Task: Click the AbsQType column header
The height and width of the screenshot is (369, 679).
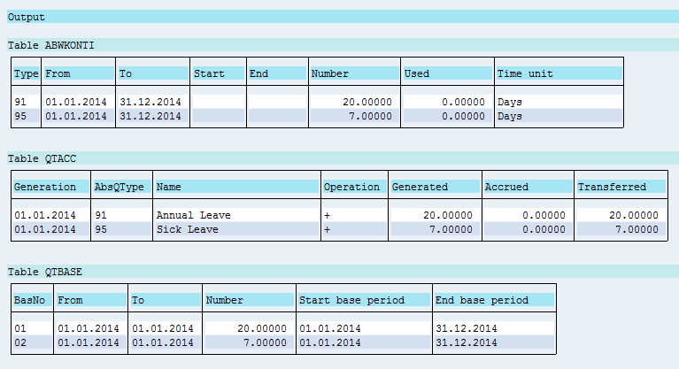Action: click(x=121, y=187)
